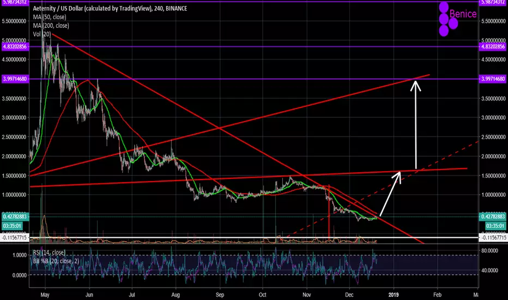The image size is (508, 300).
Task: Click the Oct label on time axis
Action: (262, 295)
